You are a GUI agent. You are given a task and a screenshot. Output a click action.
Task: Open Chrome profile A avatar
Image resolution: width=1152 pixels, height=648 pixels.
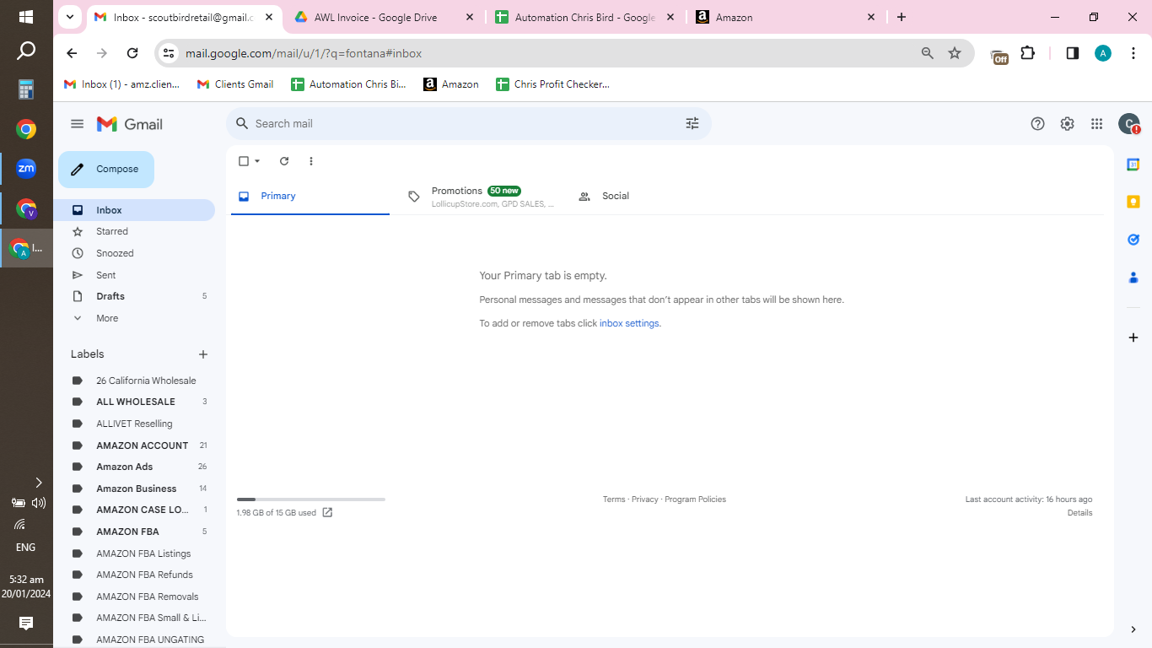point(1103,53)
